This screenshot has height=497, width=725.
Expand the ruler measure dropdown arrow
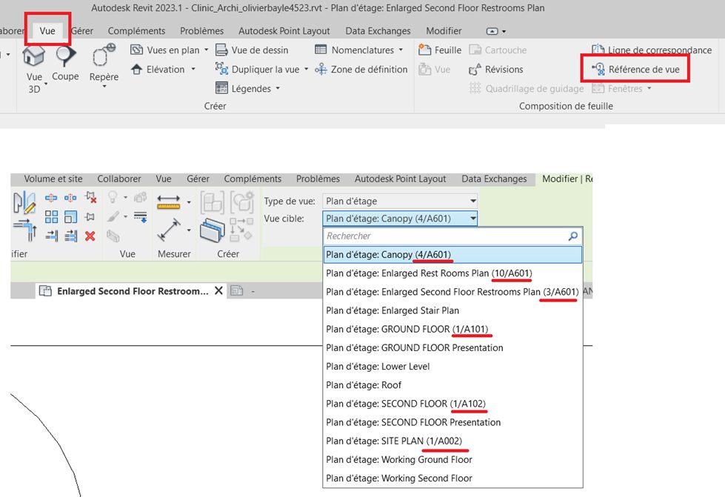pos(189,202)
